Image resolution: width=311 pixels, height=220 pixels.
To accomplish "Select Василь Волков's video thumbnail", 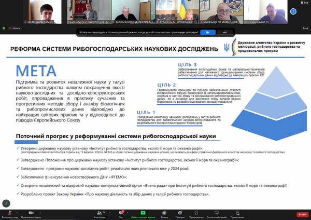I will [133, 12].
